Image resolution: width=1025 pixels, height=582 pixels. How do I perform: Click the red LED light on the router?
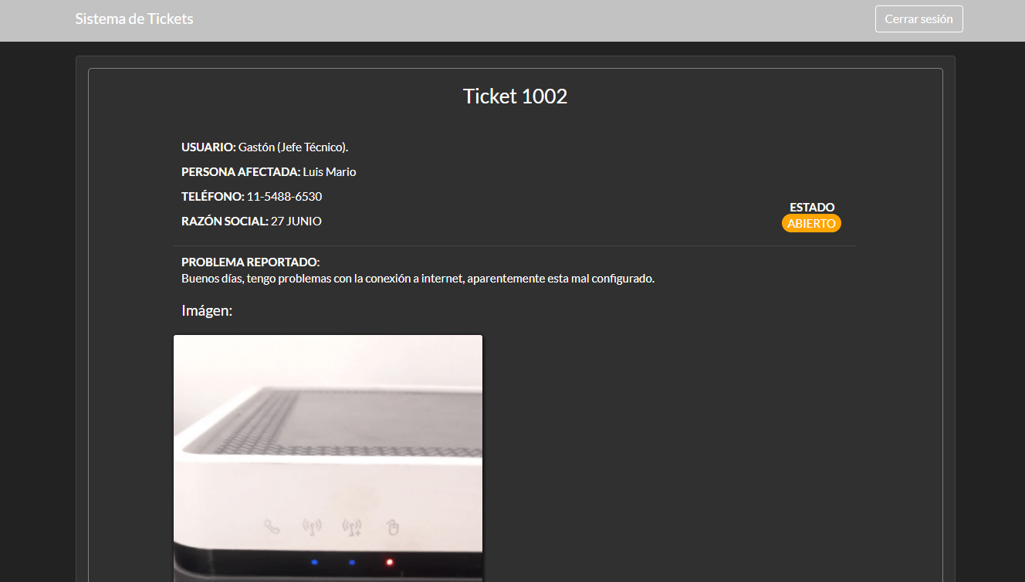(x=389, y=563)
